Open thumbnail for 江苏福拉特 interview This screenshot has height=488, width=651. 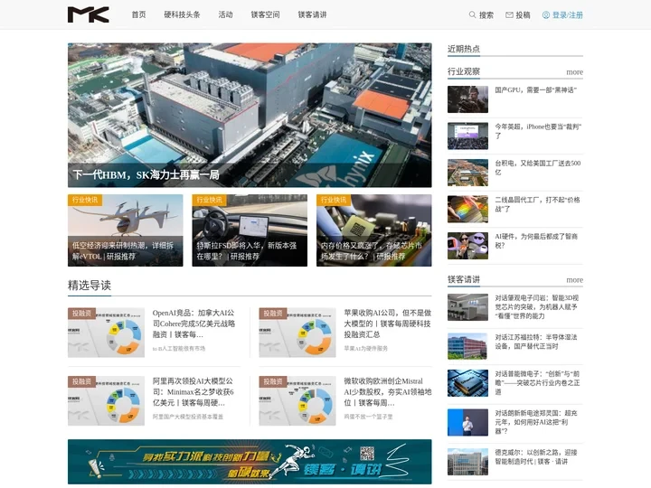coord(467,346)
